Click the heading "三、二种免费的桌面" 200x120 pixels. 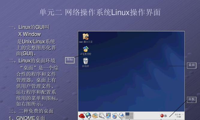[x=31, y=111]
